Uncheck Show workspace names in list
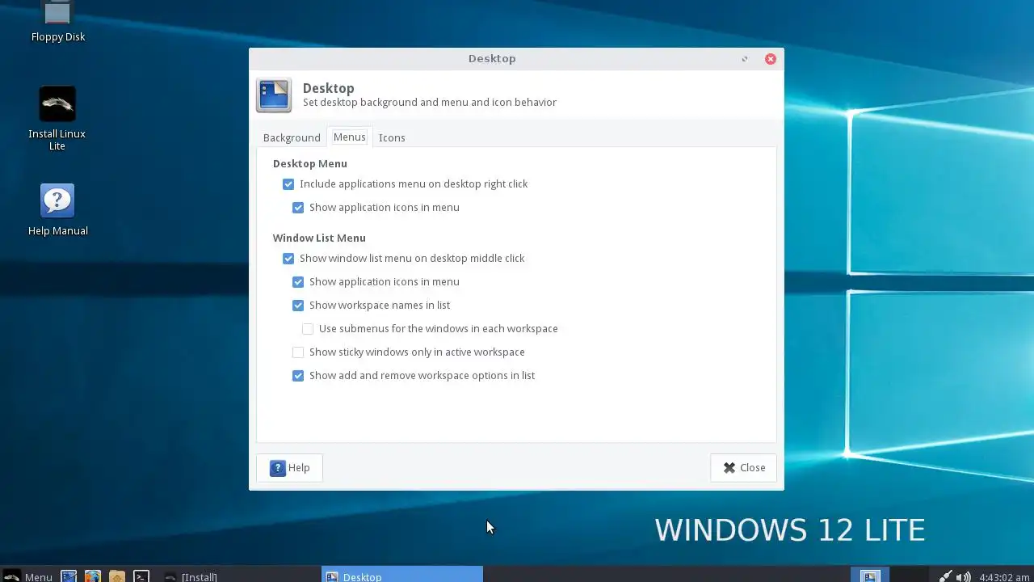 pos(371,305)
